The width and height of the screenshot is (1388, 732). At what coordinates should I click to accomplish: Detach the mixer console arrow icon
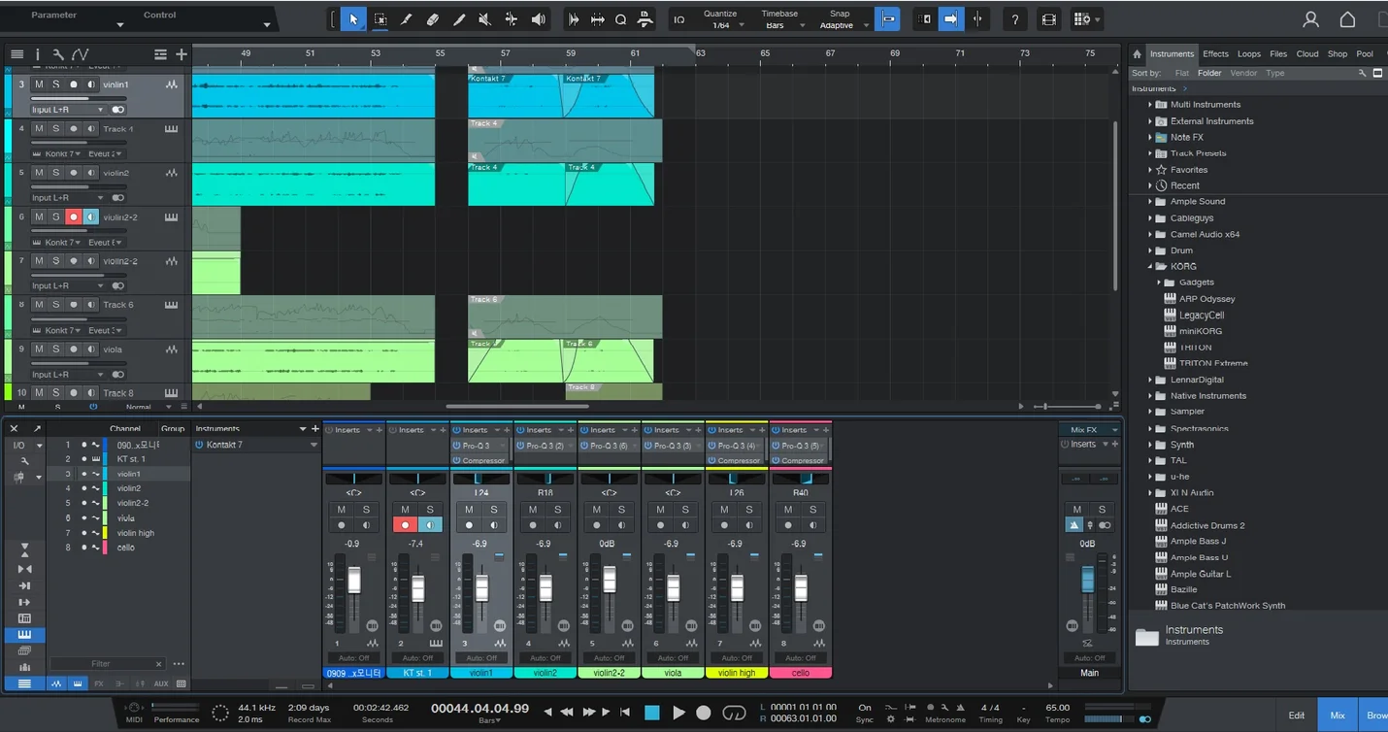click(x=38, y=428)
